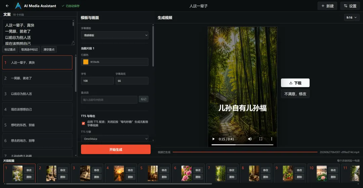
Task: Click 修改 for image card 8
Action: [x=266, y=170]
